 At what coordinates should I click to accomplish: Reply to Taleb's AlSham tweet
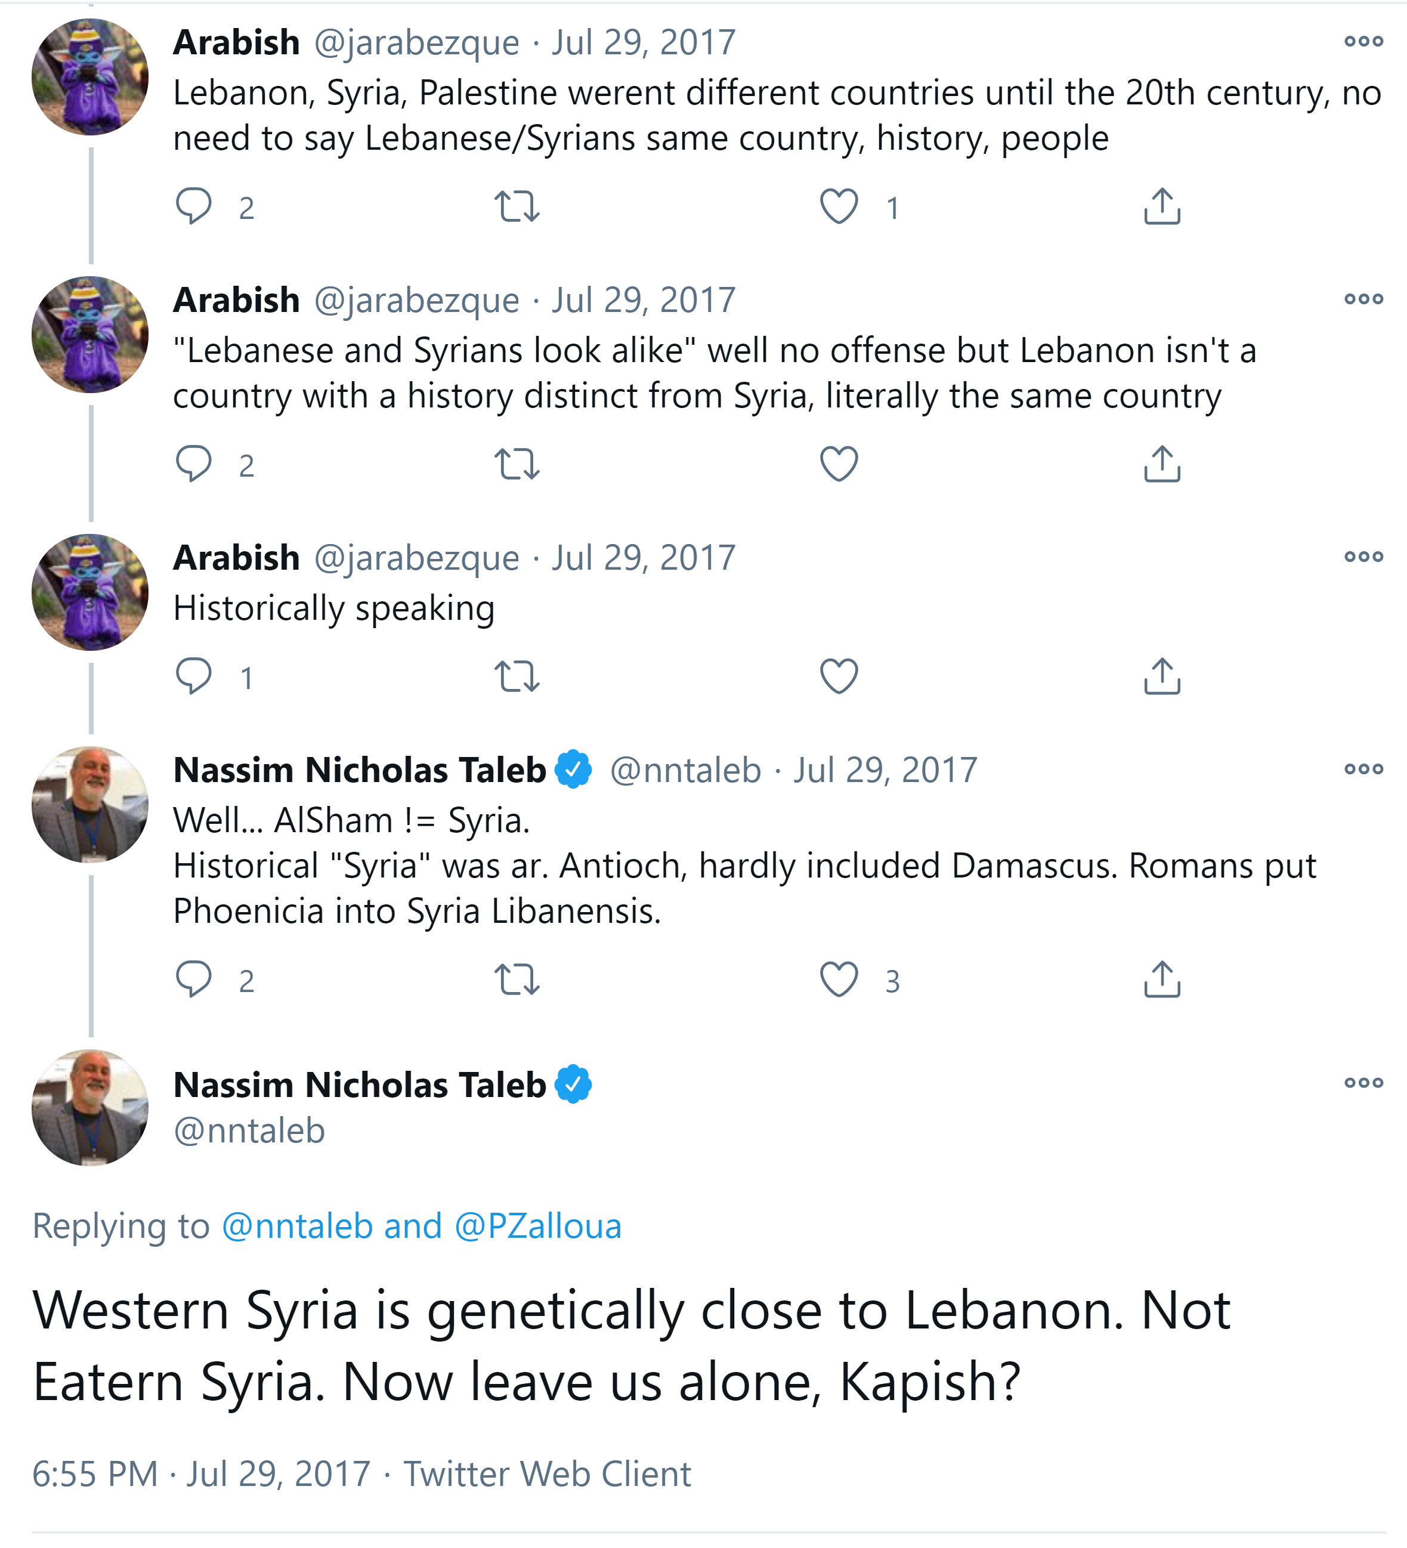pos(193,980)
